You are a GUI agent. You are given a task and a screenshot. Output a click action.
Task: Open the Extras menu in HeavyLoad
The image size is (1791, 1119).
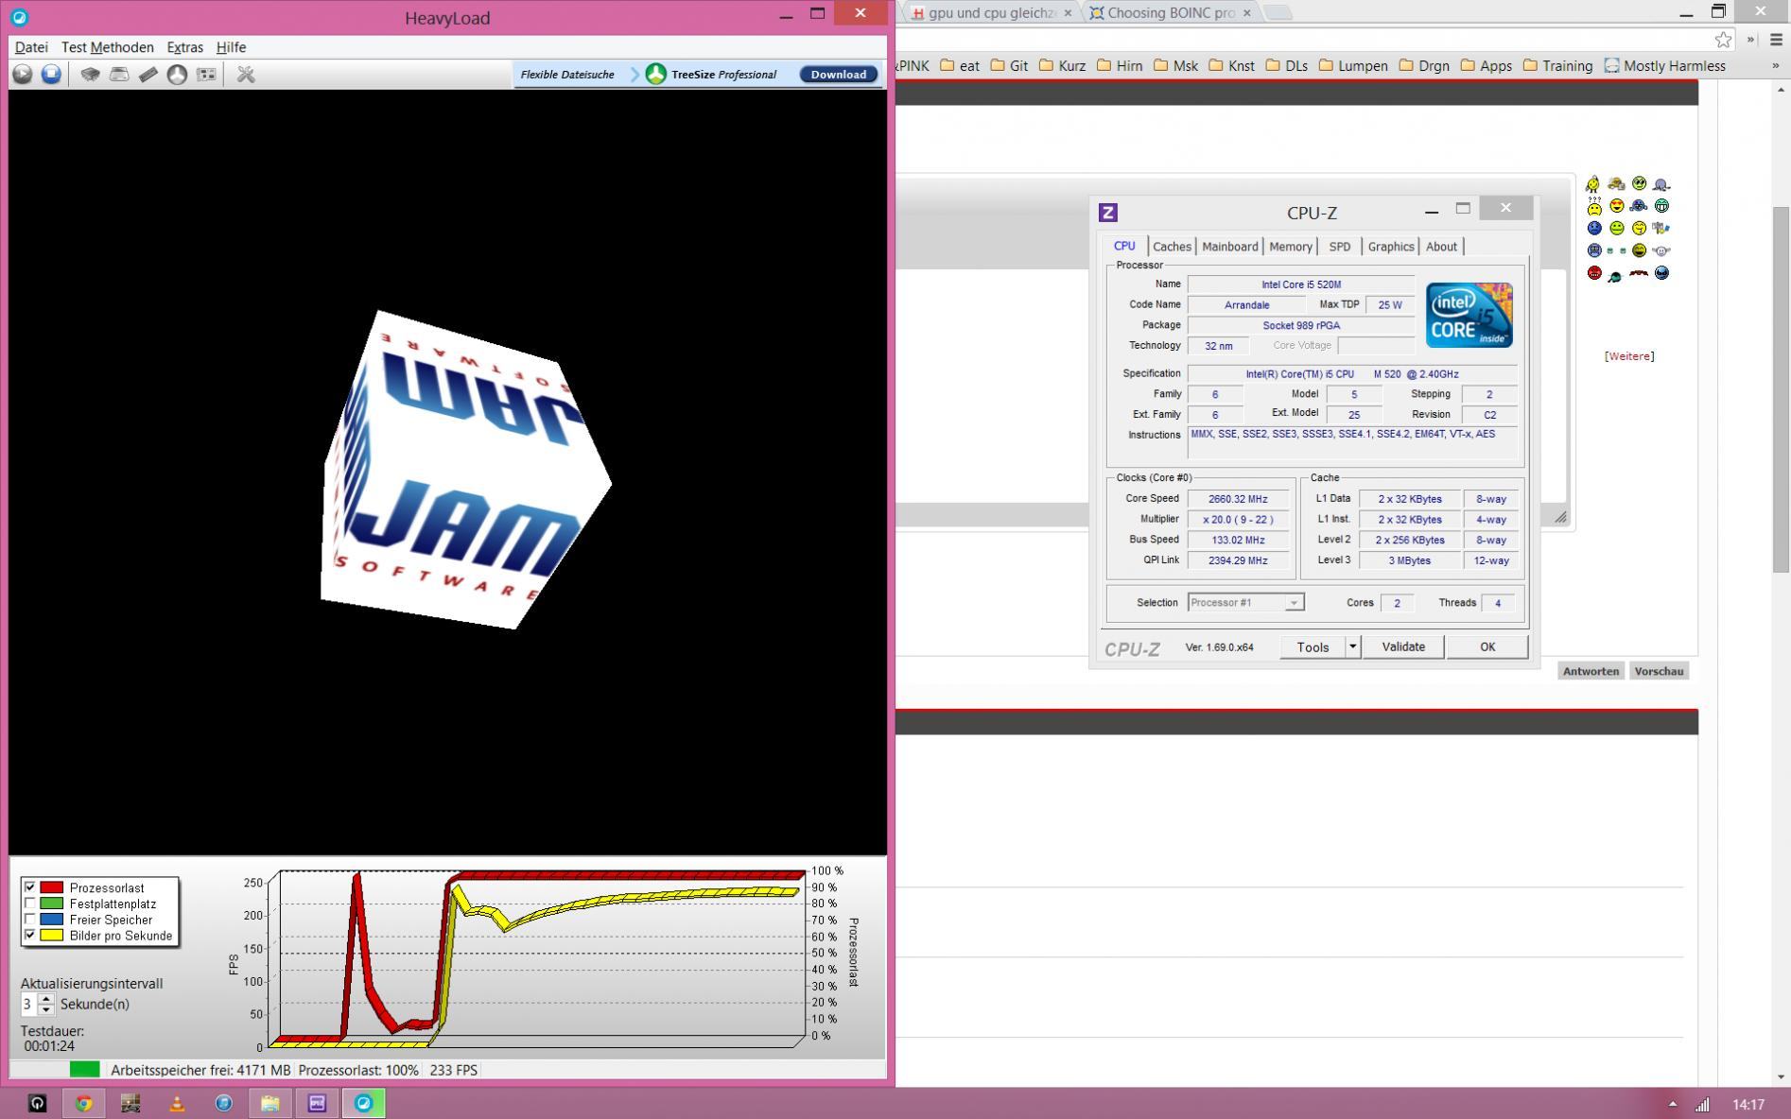[x=184, y=47]
